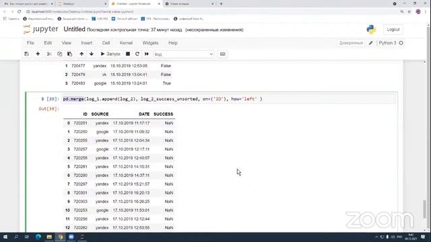Copy selected cells icon

59,54
